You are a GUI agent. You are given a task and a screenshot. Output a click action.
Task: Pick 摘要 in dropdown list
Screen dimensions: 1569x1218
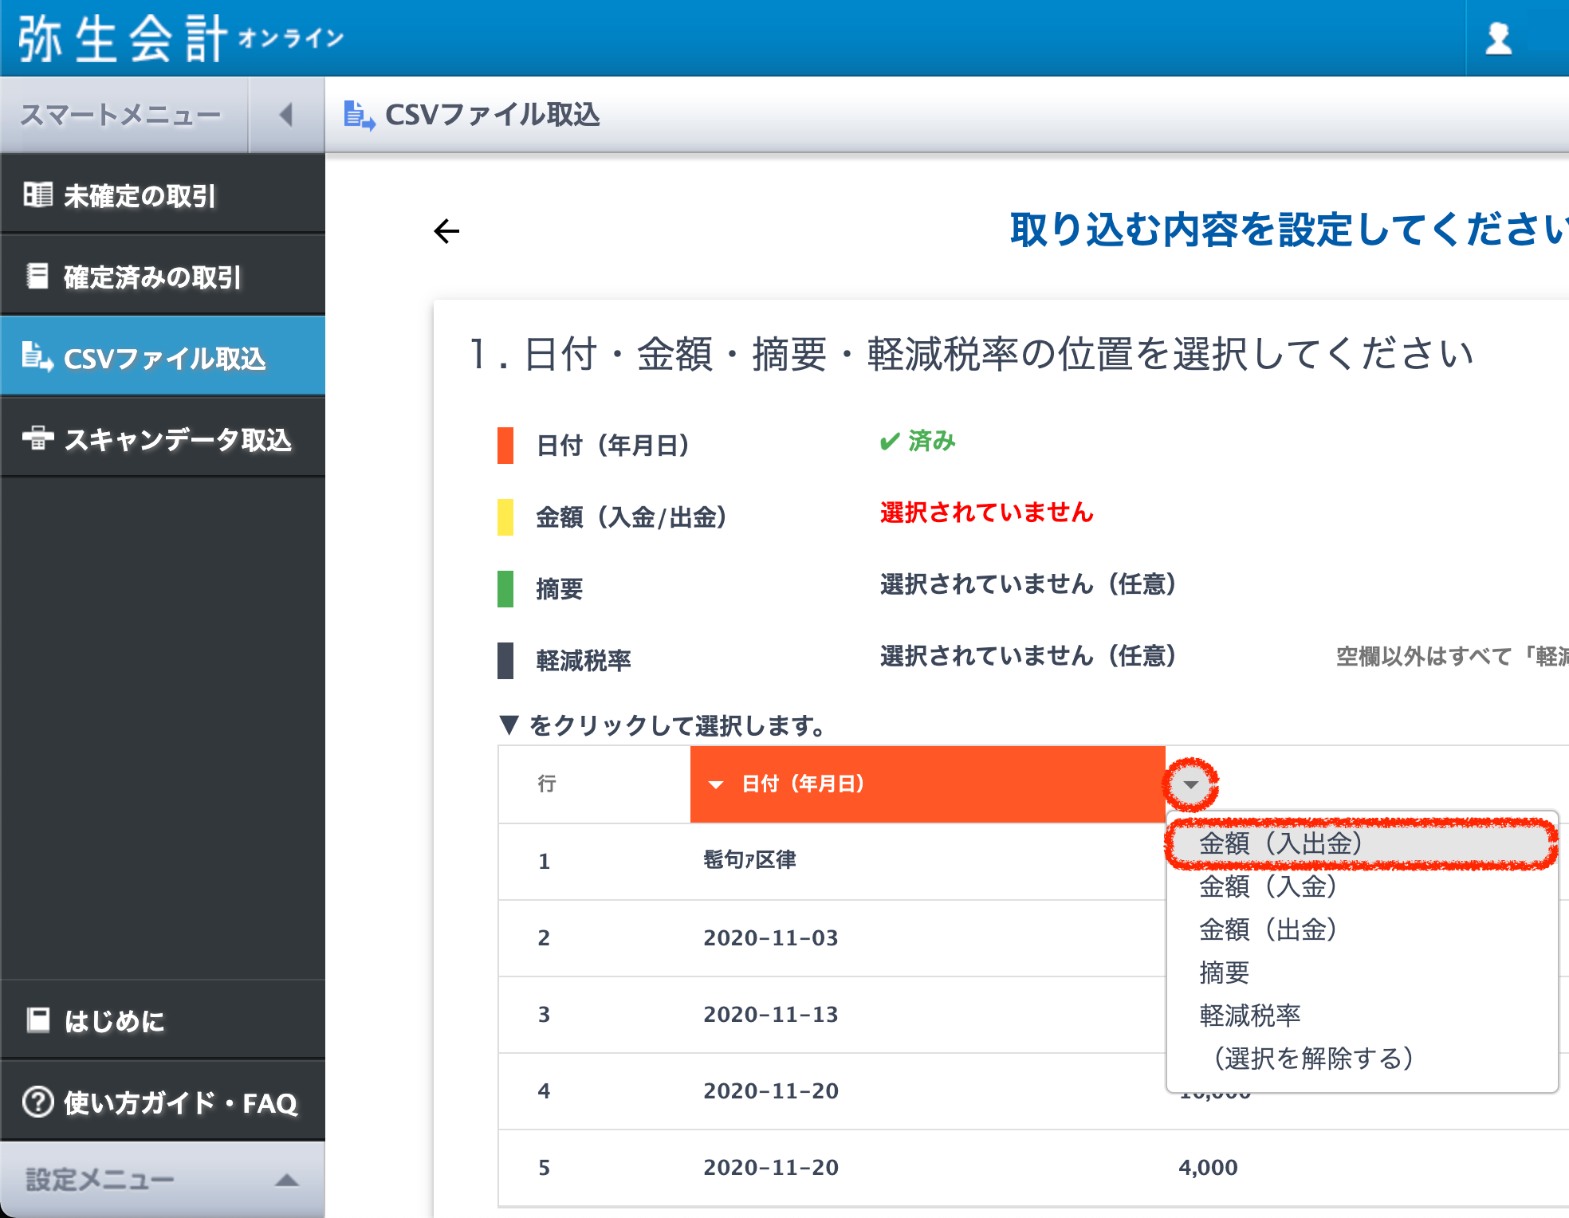pos(1225,972)
